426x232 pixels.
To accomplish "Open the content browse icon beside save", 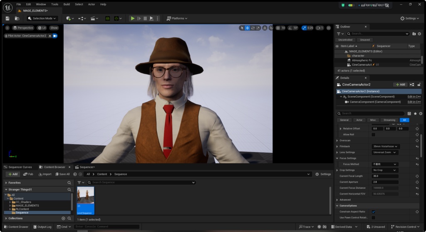I will [x=17, y=18].
